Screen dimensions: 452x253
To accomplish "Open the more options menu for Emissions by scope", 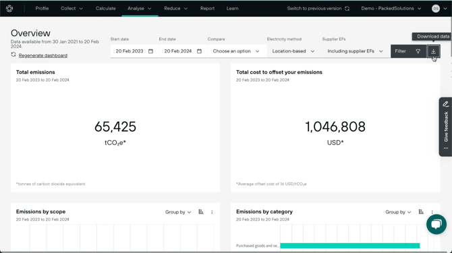I will point(212,212).
